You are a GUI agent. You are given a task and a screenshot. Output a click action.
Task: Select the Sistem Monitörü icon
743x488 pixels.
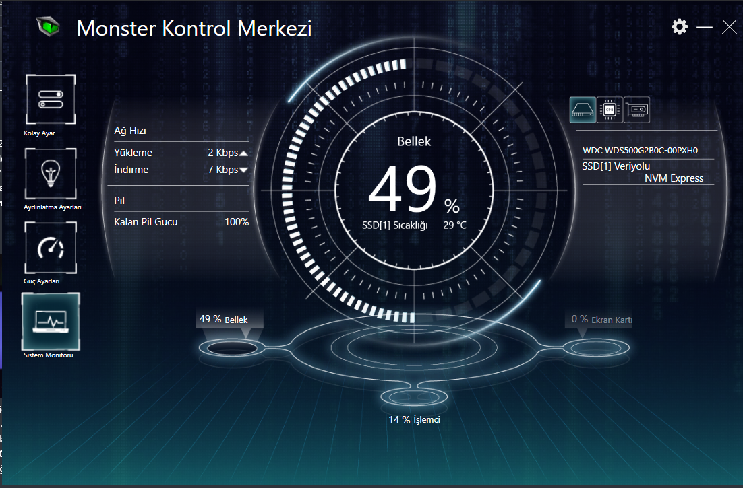[x=51, y=322]
